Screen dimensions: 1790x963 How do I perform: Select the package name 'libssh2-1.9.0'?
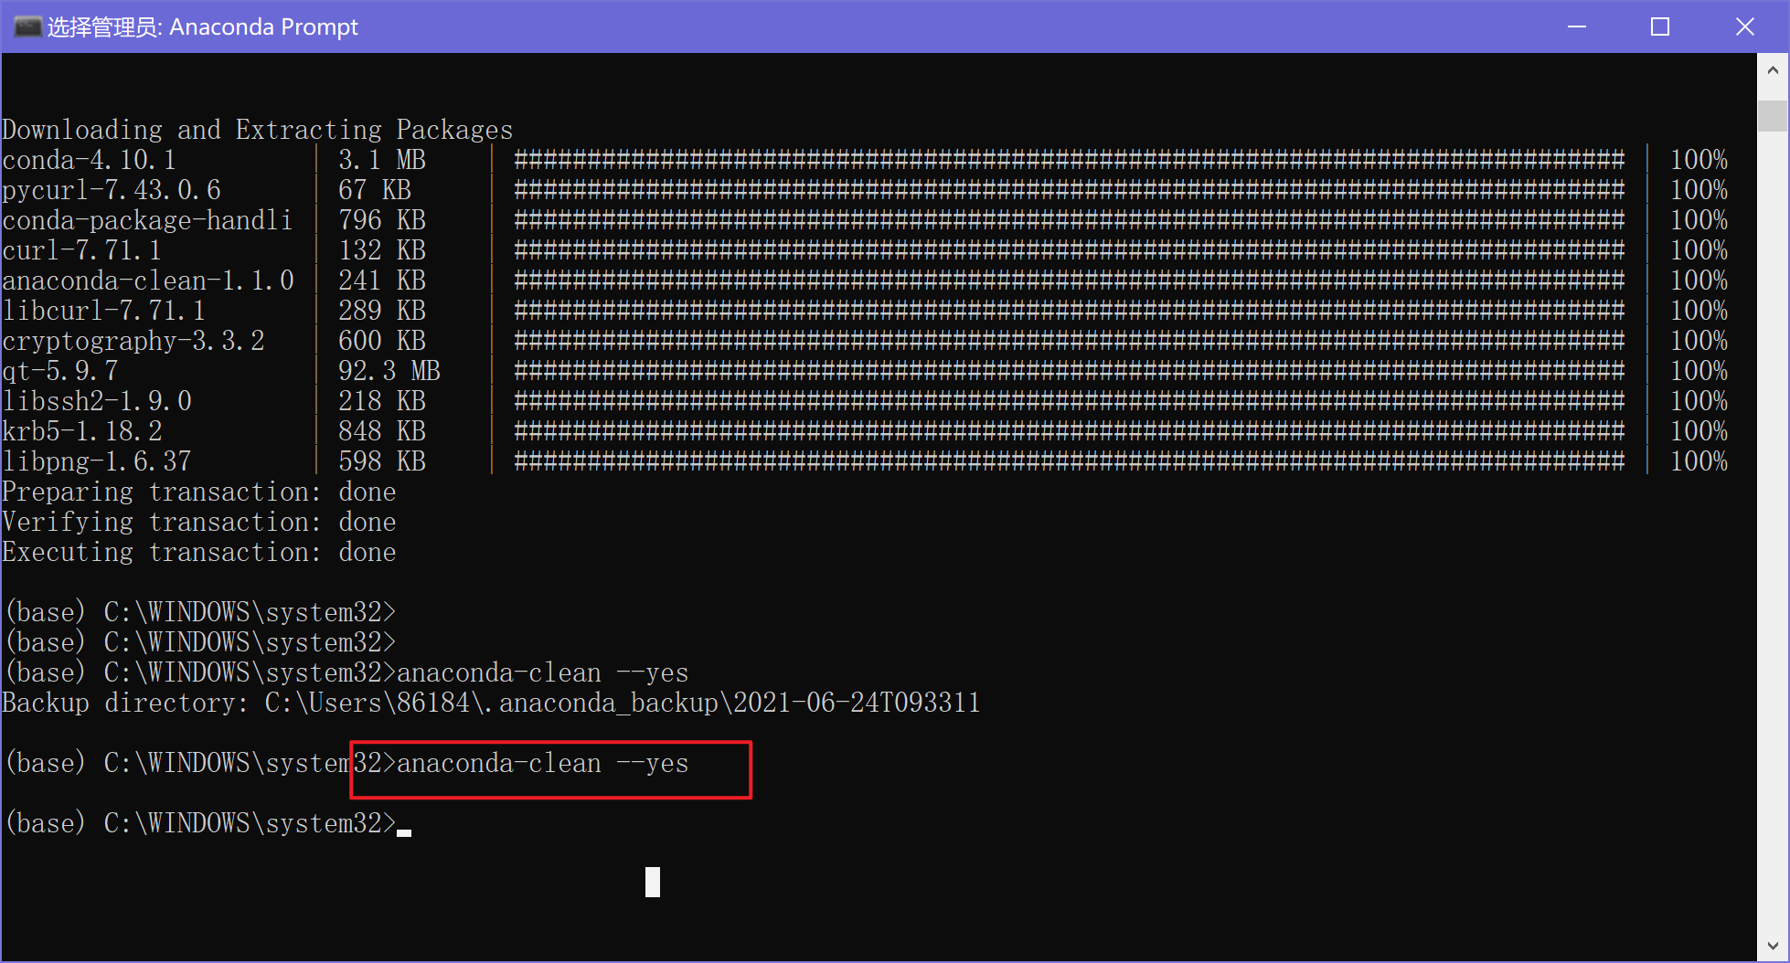(x=97, y=401)
